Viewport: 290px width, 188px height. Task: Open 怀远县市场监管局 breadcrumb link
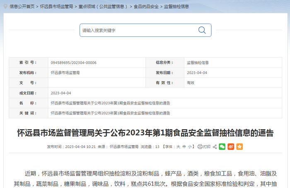coord(57,7)
